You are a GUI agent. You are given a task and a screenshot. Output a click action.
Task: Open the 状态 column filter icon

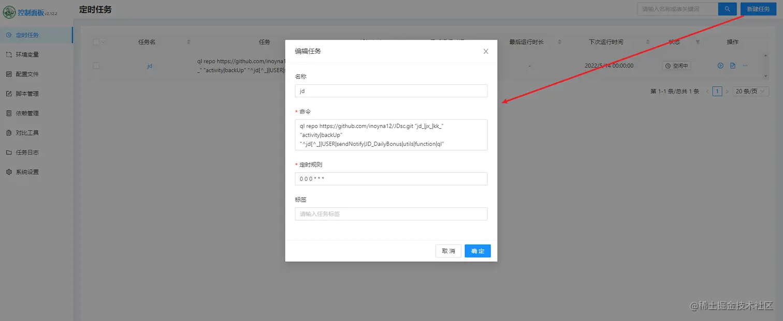click(x=698, y=42)
